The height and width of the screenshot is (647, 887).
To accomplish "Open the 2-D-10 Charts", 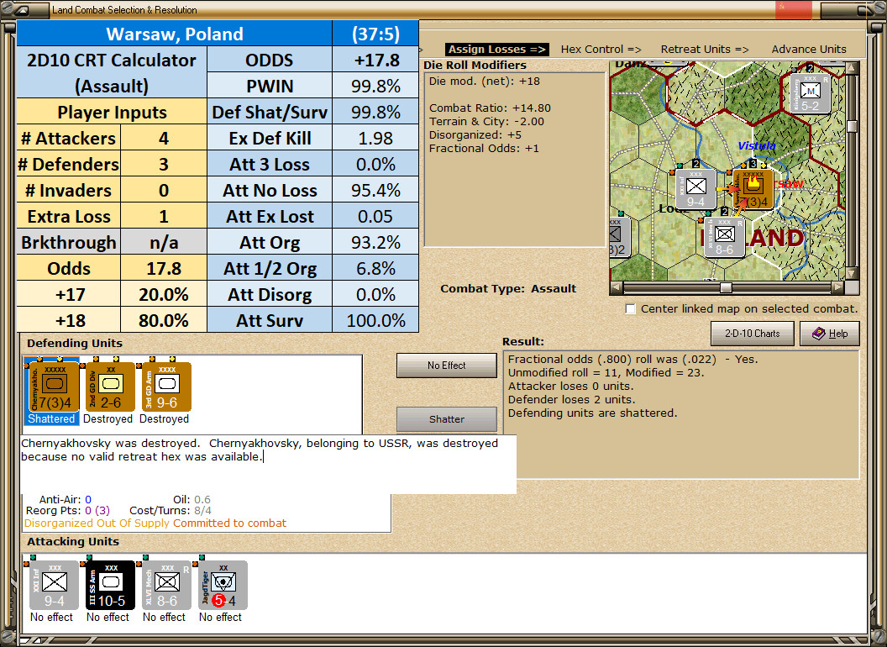I will pyautogui.click(x=752, y=334).
